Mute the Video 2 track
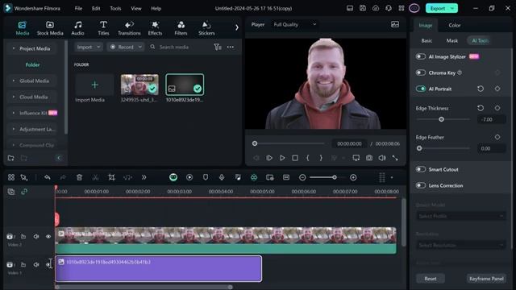516x290 pixels. tap(36, 236)
